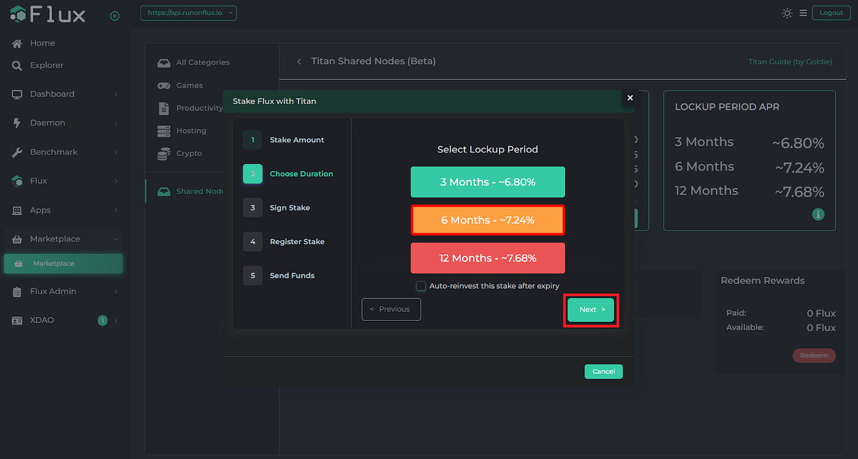Click the Dashboard monitor icon

(17, 94)
